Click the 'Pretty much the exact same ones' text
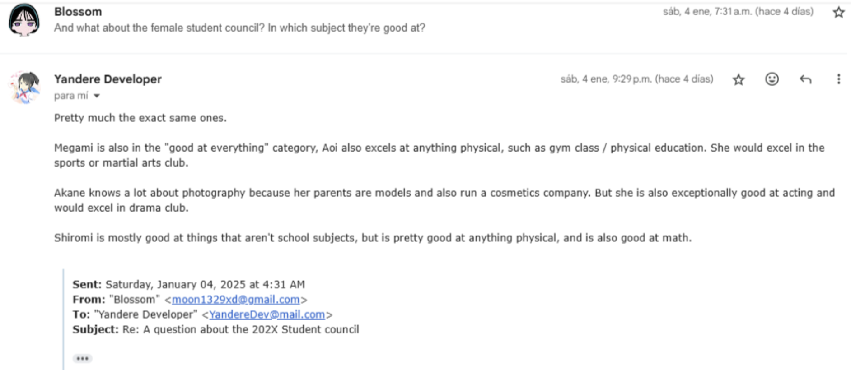Screen dimensions: 851x370 click(140, 118)
